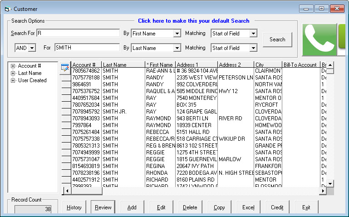Select row selector for account 9864691

point(66,84)
